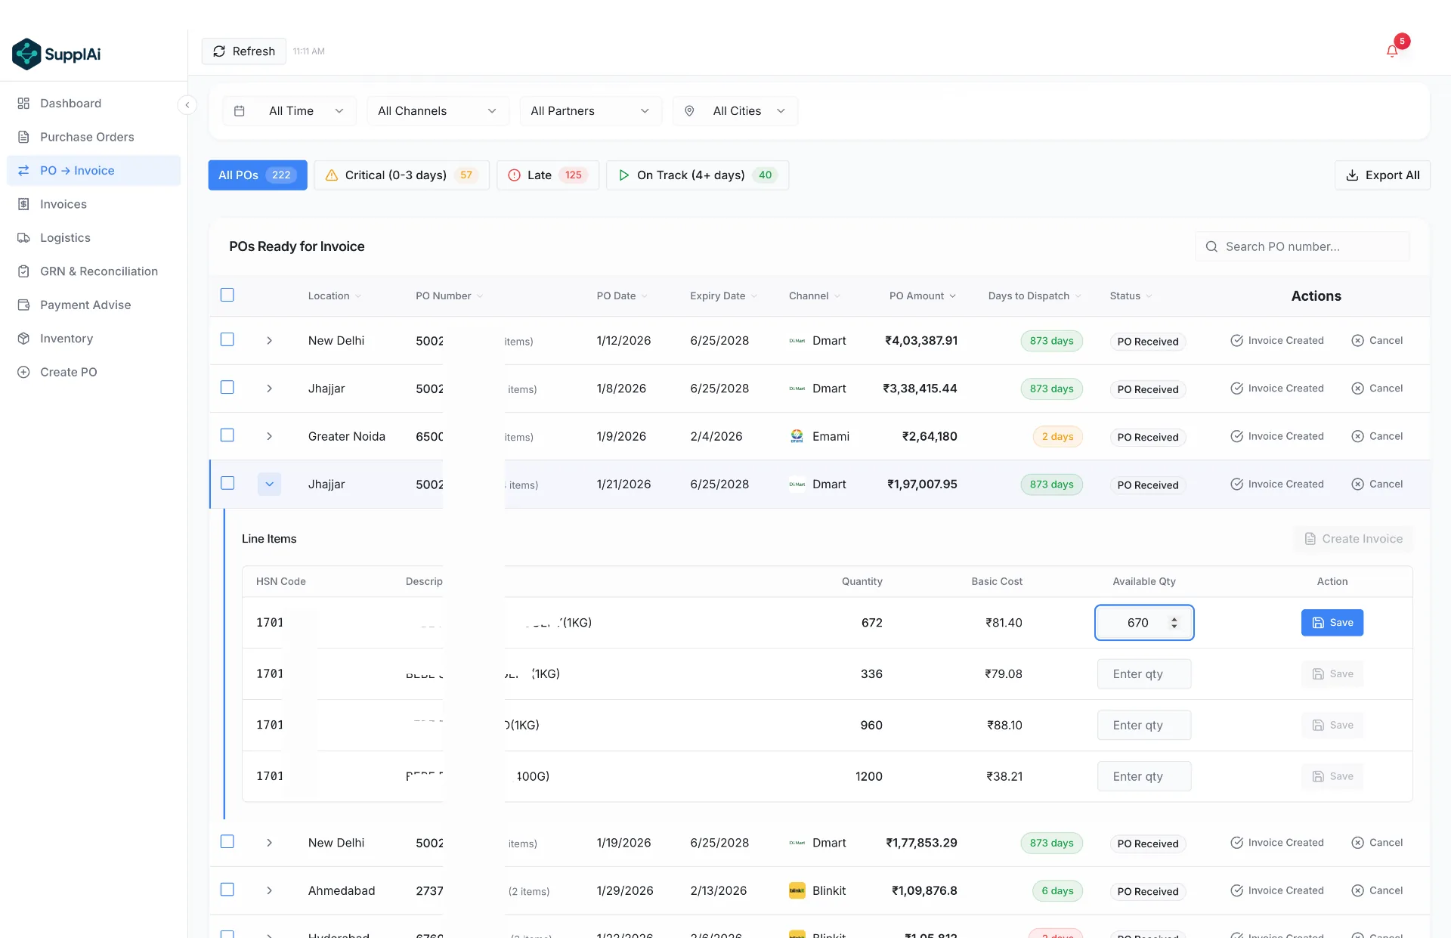This screenshot has height=938, width=1451.
Task: Sort by Channel column
Action: click(x=815, y=296)
